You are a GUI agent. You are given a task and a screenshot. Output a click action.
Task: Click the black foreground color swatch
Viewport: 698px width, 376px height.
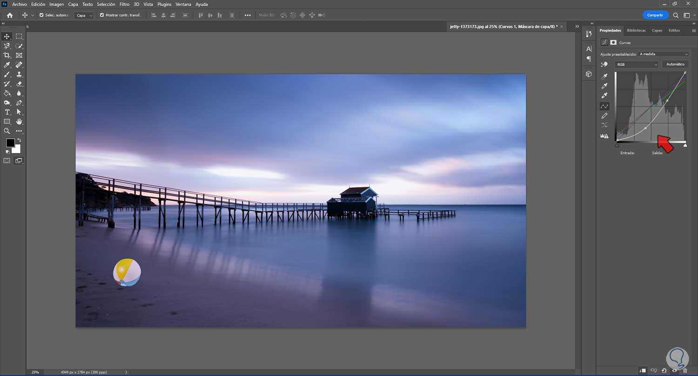point(10,143)
